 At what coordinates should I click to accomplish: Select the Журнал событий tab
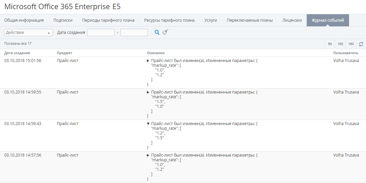(328, 20)
